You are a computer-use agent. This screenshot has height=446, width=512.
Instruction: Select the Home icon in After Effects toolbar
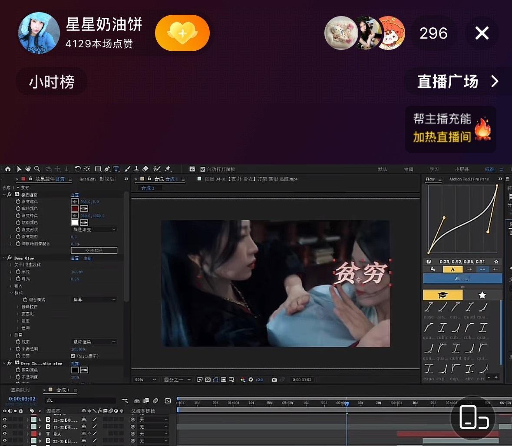click(8, 169)
